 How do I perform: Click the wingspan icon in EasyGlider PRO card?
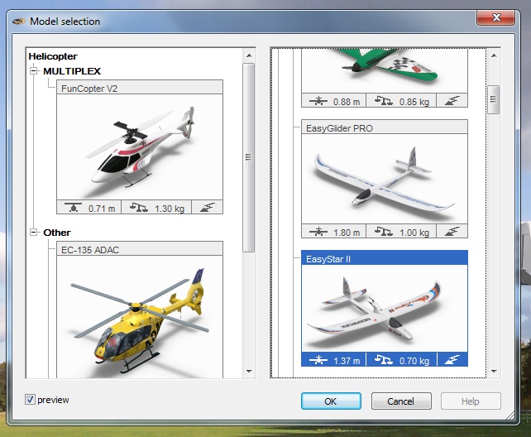click(x=318, y=232)
